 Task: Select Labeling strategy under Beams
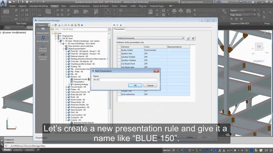(x=81, y=84)
